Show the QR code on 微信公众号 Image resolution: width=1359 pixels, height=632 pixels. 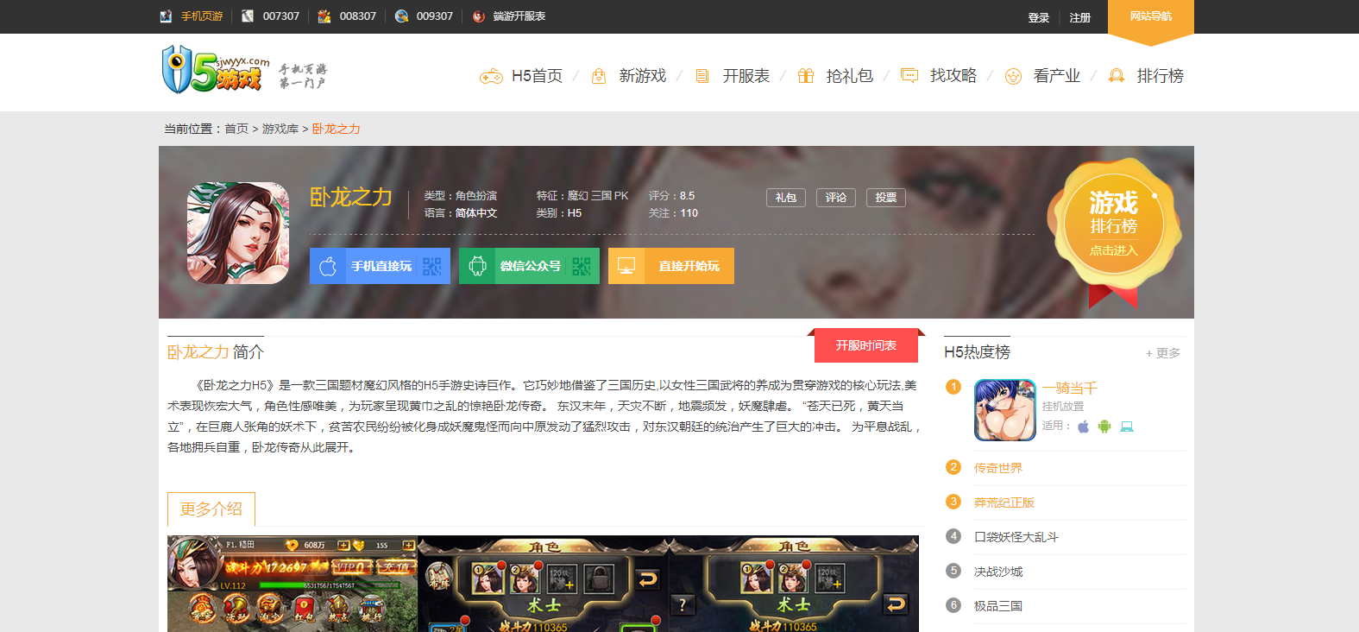tap(582, 266)
